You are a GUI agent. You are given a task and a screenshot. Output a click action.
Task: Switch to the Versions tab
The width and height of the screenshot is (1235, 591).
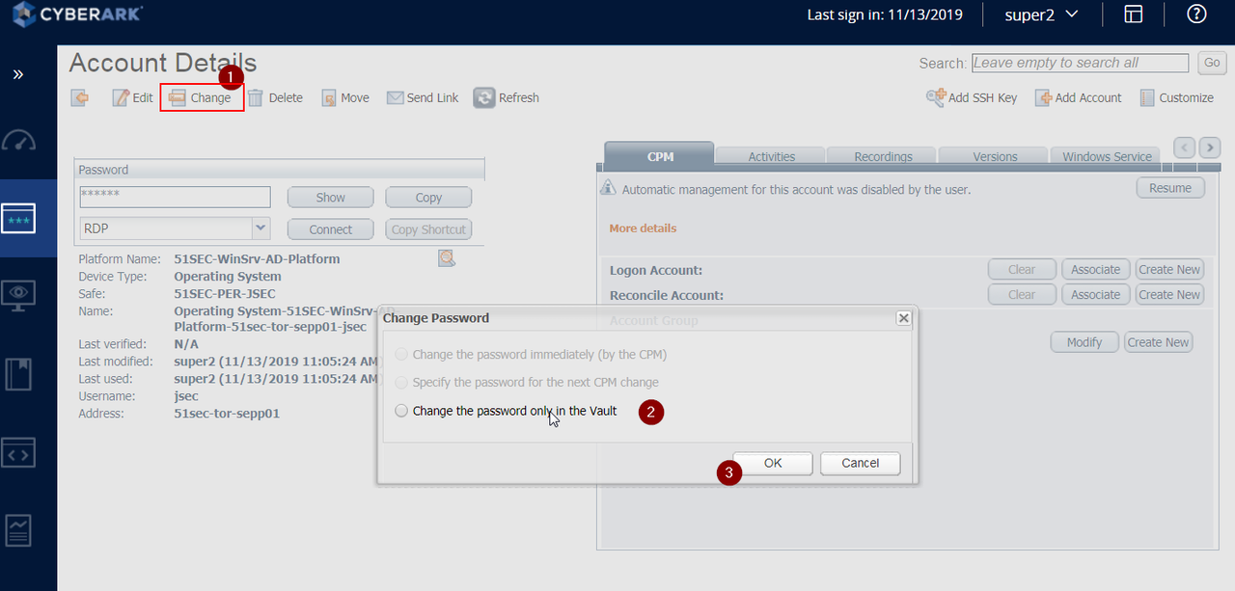click(x=995, y=156)
